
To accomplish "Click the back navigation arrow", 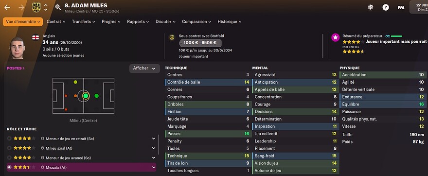I will tap(7, 7).
